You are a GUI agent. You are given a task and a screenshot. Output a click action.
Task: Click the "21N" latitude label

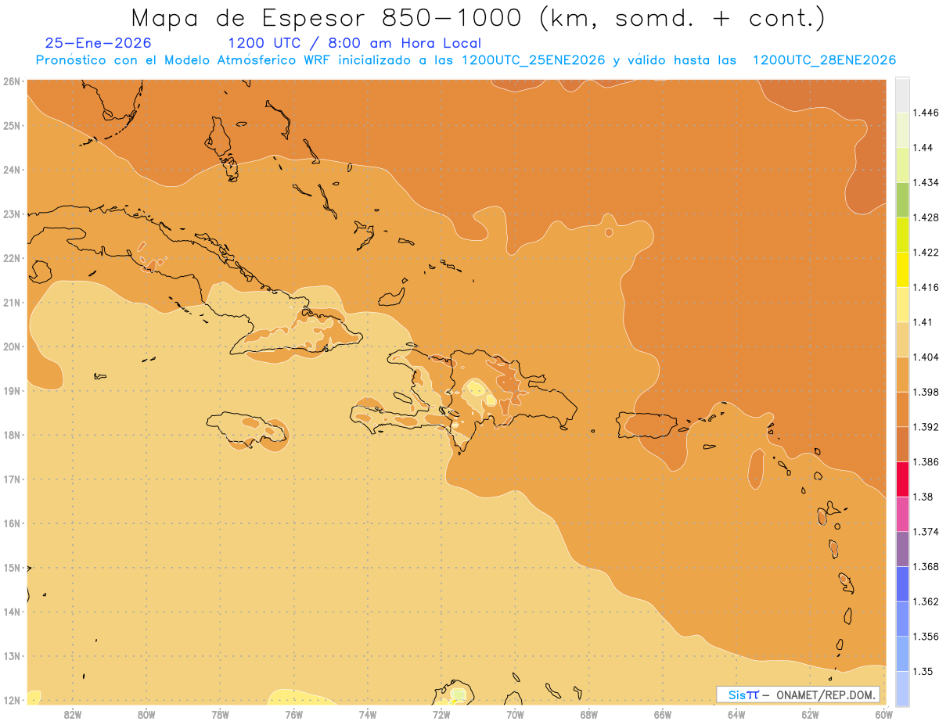click(x=12, y=303)
